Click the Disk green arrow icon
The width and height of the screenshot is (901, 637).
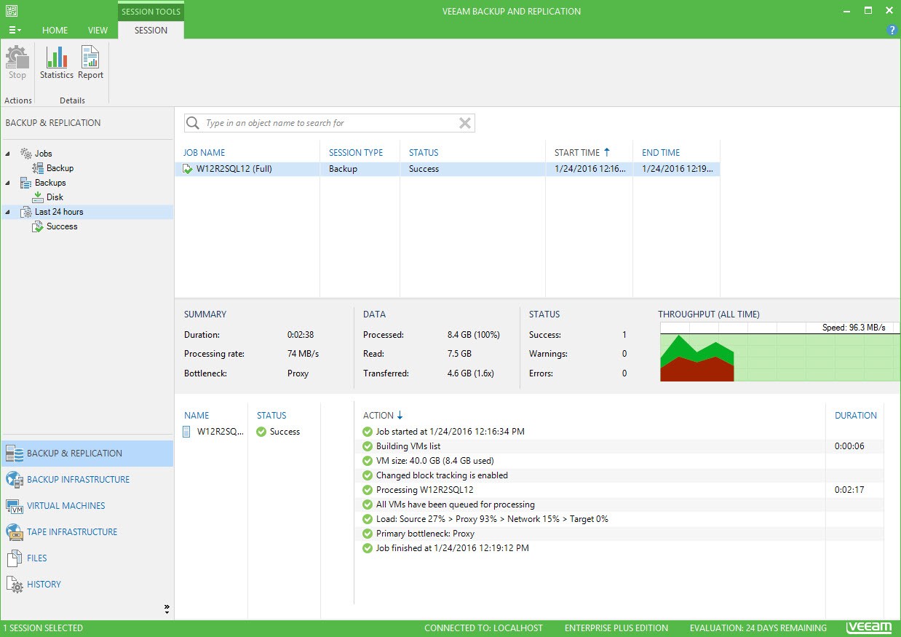pyautogui.click(x=38, y=197)
